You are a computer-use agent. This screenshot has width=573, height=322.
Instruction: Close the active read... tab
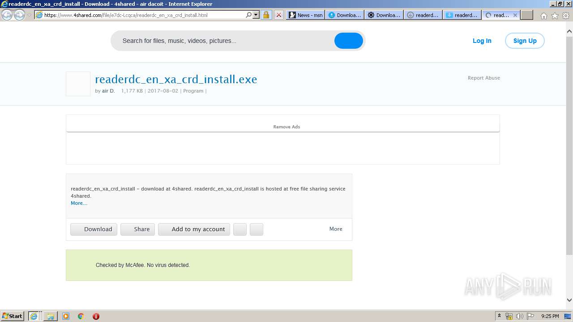coord(515,15)
